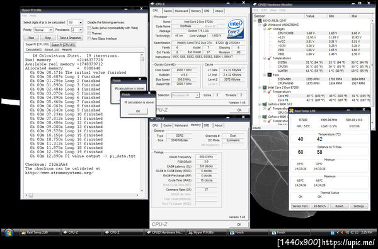Image resolution: width=378 pixels, height=249 pixels.
Task: Switch to CPUID Hardware Monitor on the taskbar
Action: click(165, 233)
